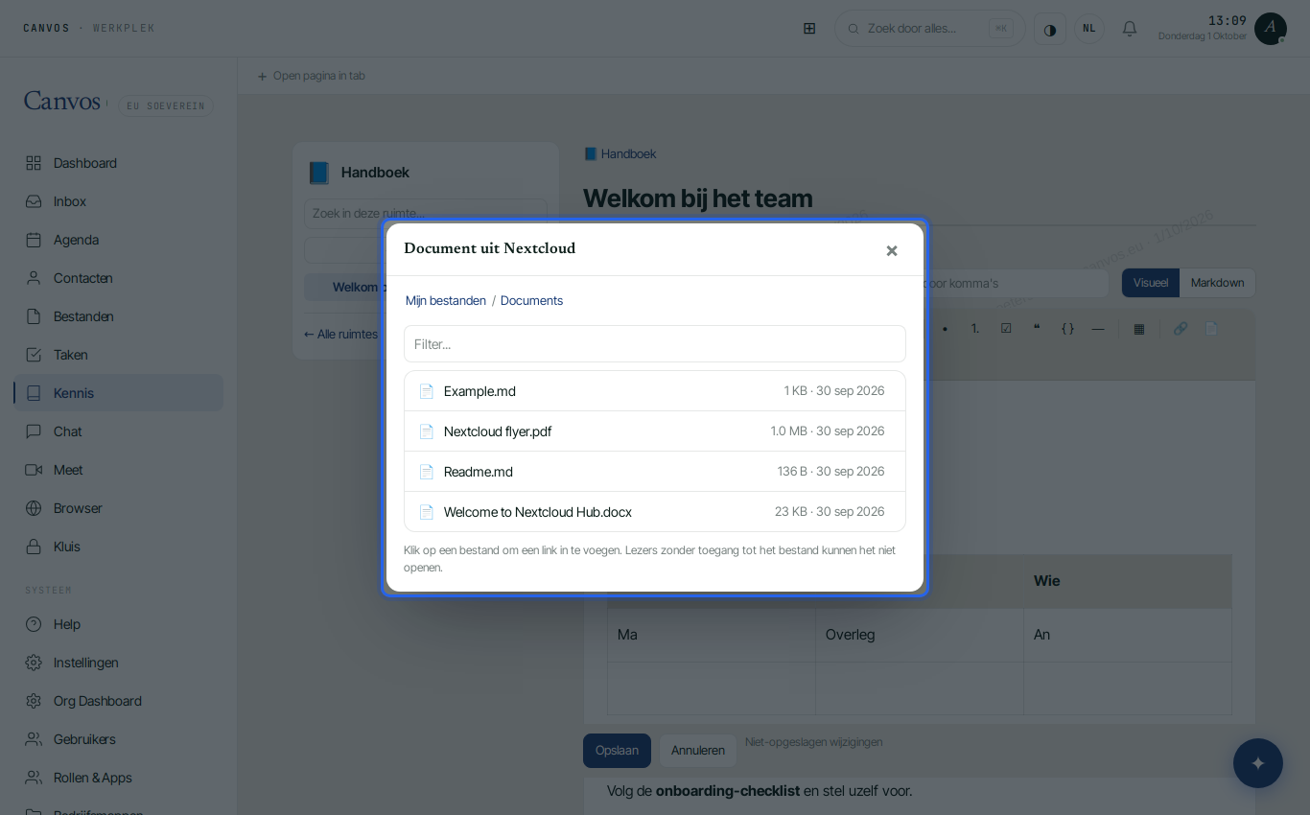Viewport: 1310px width, 815px height.
Task: Open the Dashboard sidebar item
Action: (x=118, y=163)
